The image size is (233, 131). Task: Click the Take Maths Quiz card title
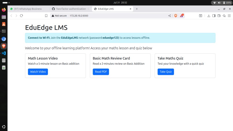click(x=170, y=58)
